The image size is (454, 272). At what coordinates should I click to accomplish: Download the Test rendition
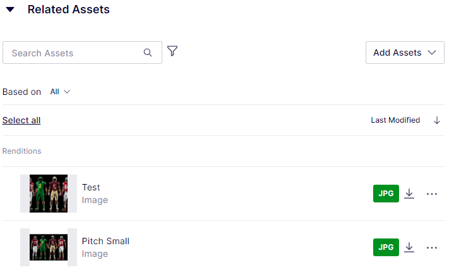[x=409, y=194]
